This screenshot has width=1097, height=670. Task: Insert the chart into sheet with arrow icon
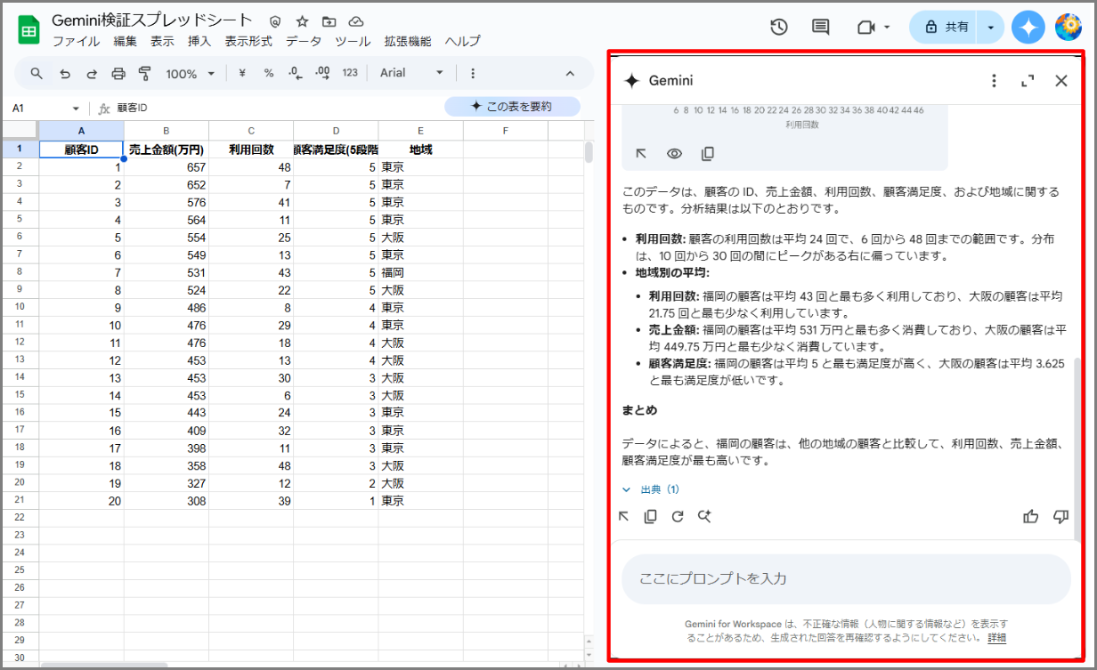pyautogui.click(x=641, y=153)
